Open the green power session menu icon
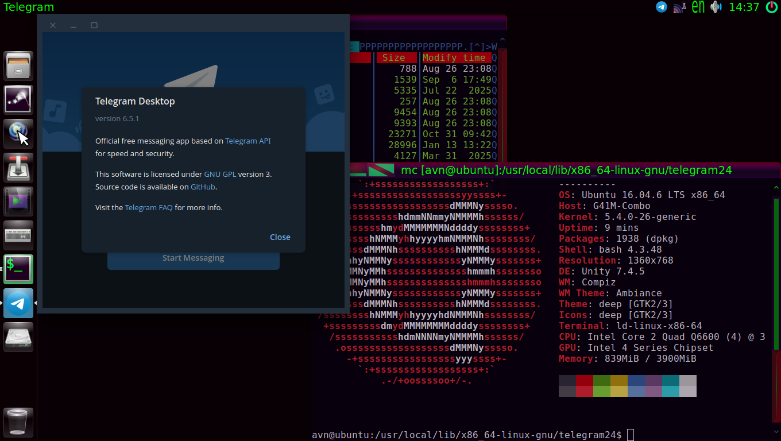This screenshot has width=781, height=441. pos(772,7)
